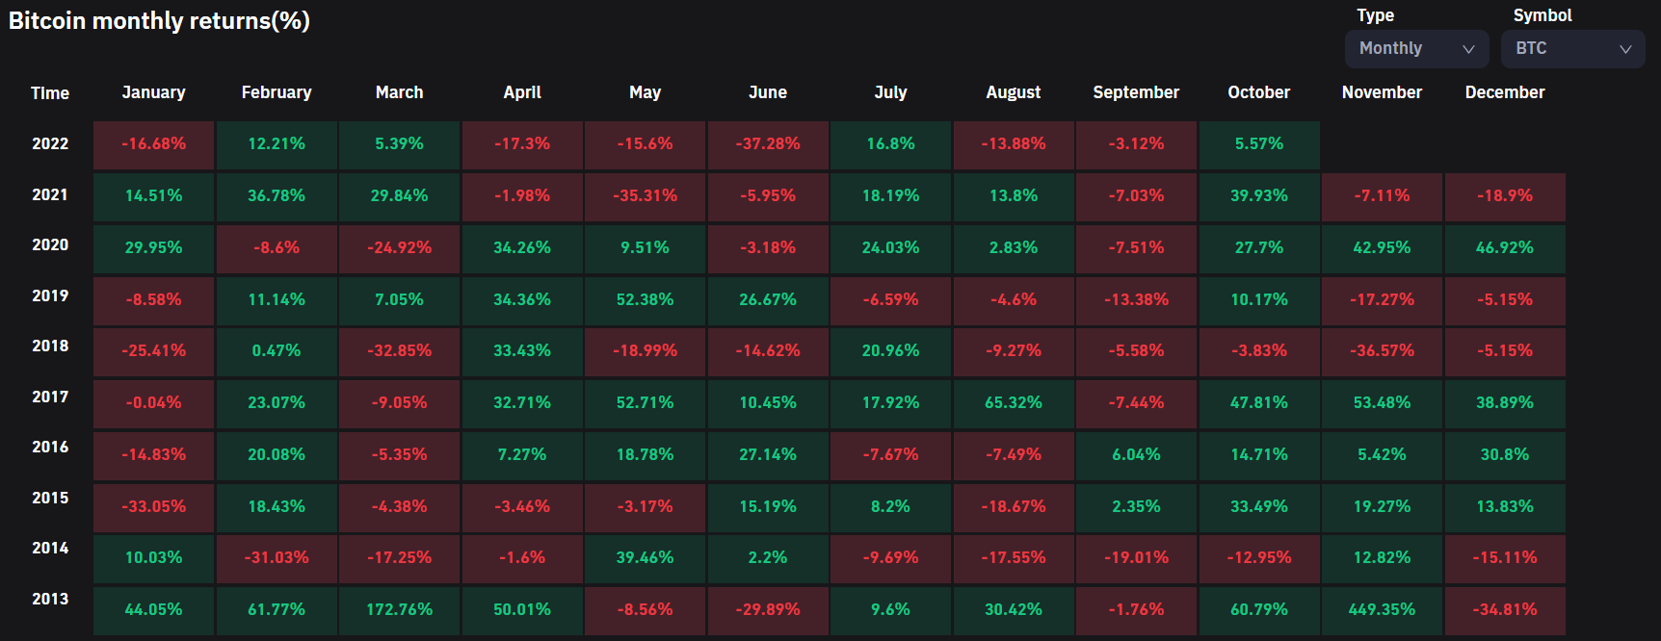1661x641 pixels.
Task: Click the 46.92% December 2020 cell
Action: click(1505, 248)
